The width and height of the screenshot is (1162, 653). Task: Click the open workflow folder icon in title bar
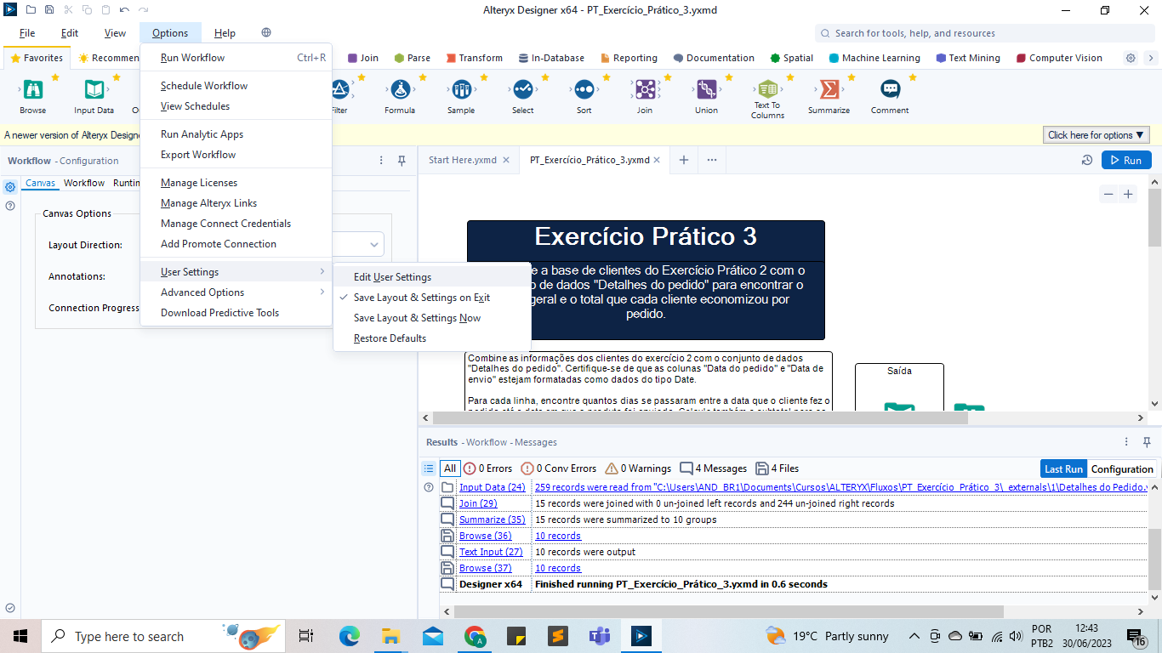[x=31, y=10]
